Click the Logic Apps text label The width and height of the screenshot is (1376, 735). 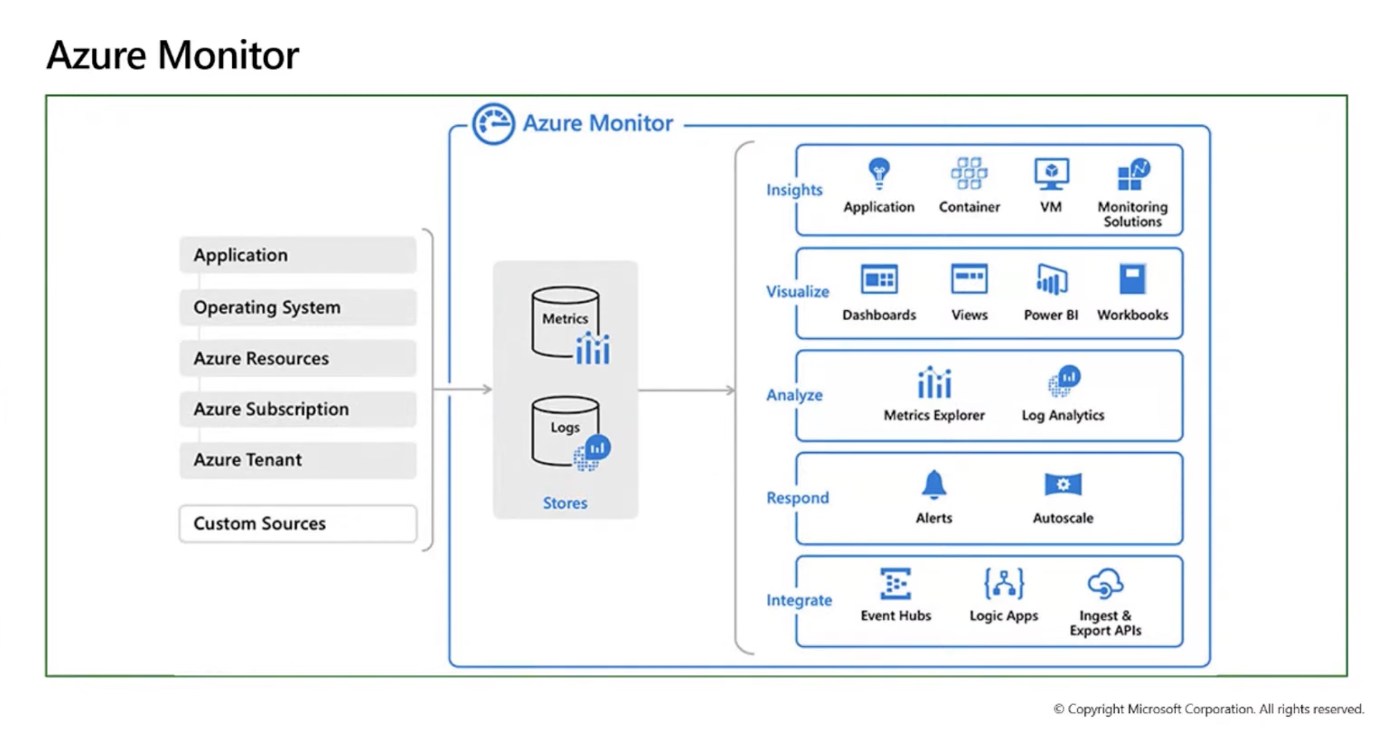pos(1004,616)
